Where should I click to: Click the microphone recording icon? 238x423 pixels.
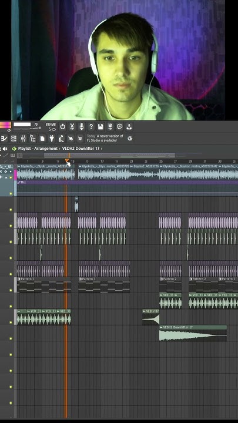click(x=82, y=126)
